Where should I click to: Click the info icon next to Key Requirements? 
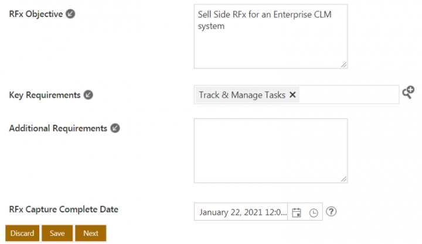[x=88, y=95]
